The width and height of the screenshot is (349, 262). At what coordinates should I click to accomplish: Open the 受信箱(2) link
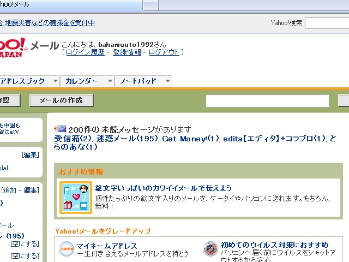pos(73,139)
